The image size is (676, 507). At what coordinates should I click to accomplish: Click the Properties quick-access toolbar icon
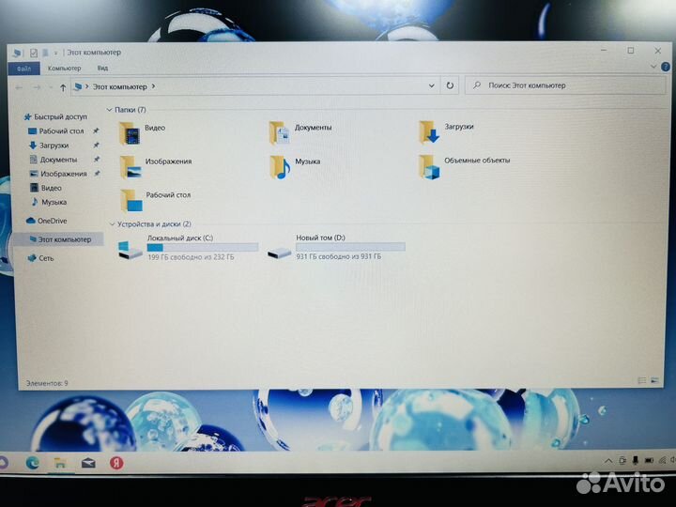[34, 53]
